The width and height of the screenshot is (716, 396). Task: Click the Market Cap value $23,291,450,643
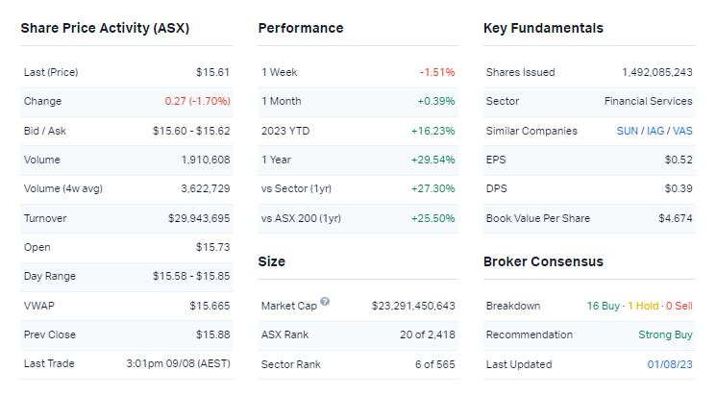pyautogui.click(x=413, y=306)
